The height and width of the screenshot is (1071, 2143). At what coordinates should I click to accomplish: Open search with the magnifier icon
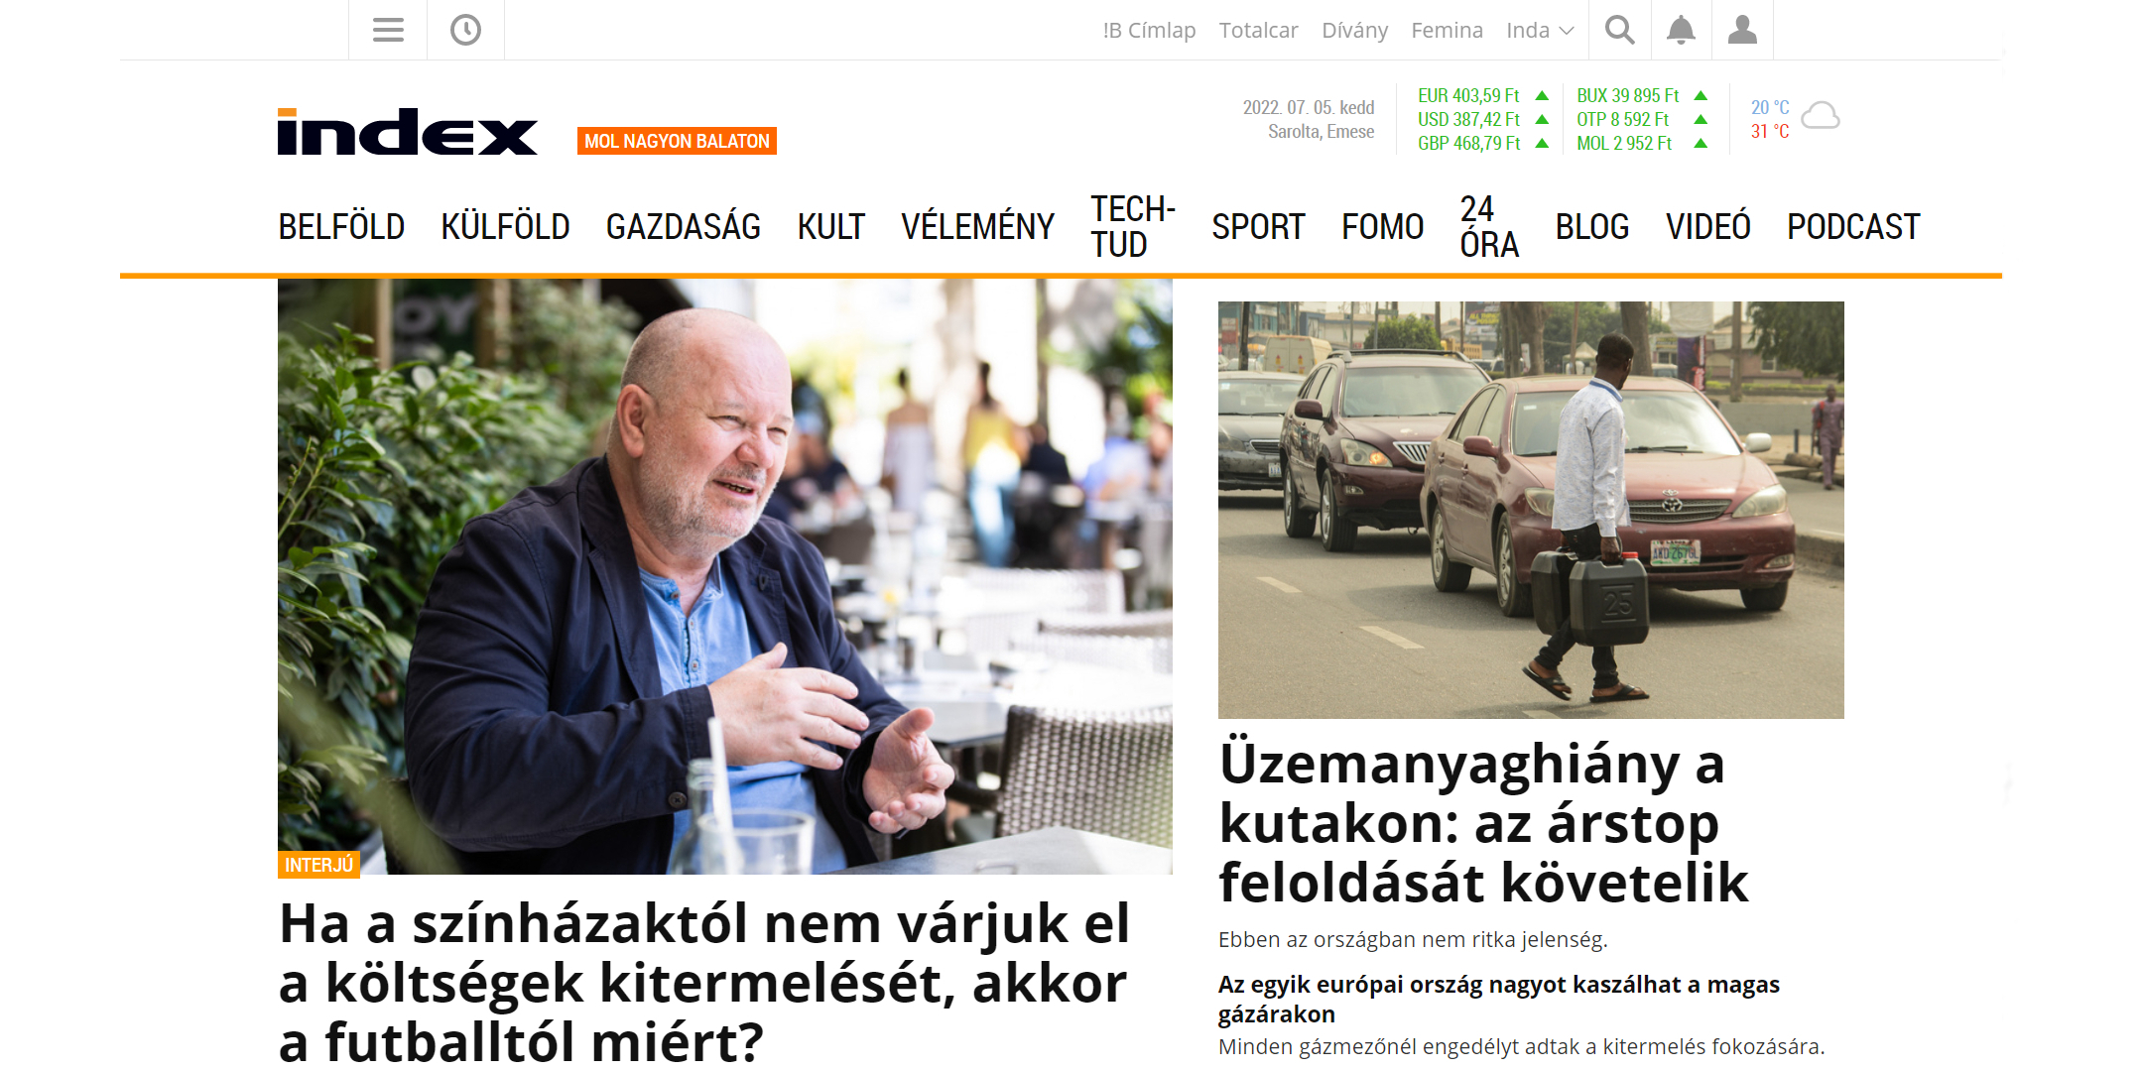(1620, 30)
